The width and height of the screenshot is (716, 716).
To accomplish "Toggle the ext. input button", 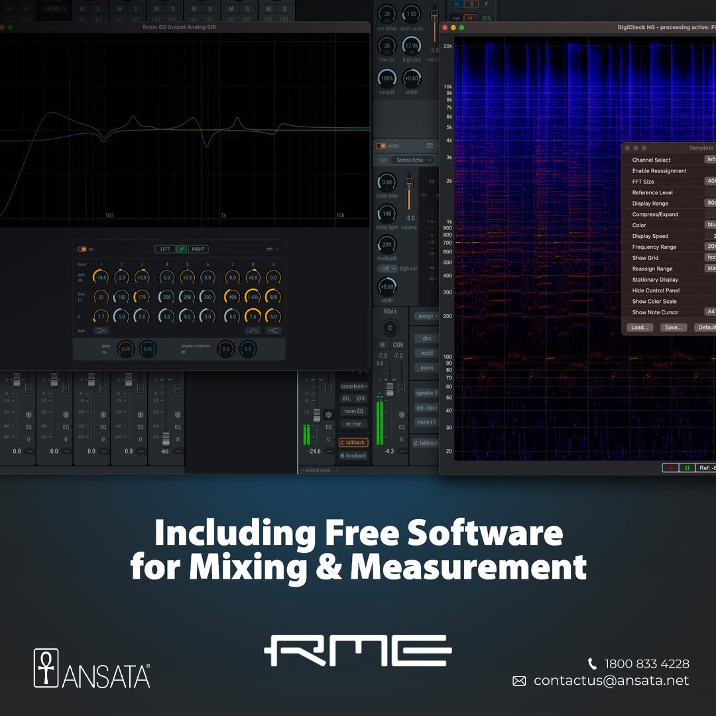I will (426, 408).
